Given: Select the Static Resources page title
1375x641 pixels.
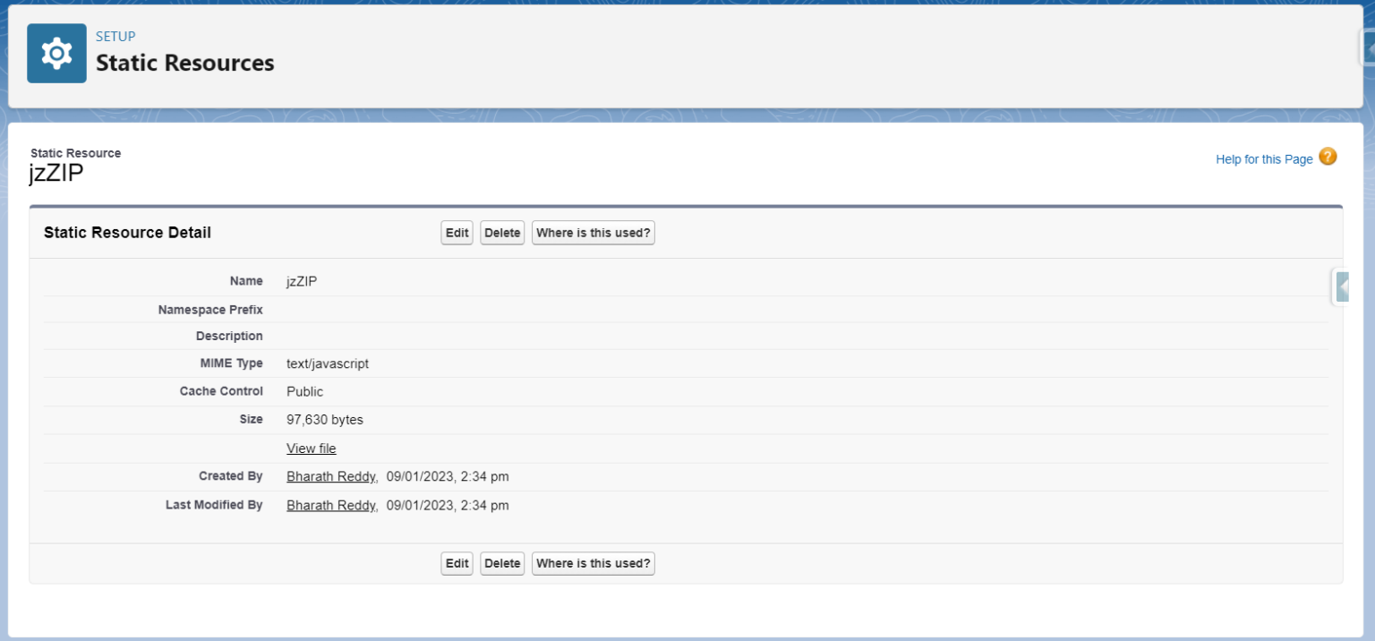Looking at the screenshot, I should (x=184, y=63).
